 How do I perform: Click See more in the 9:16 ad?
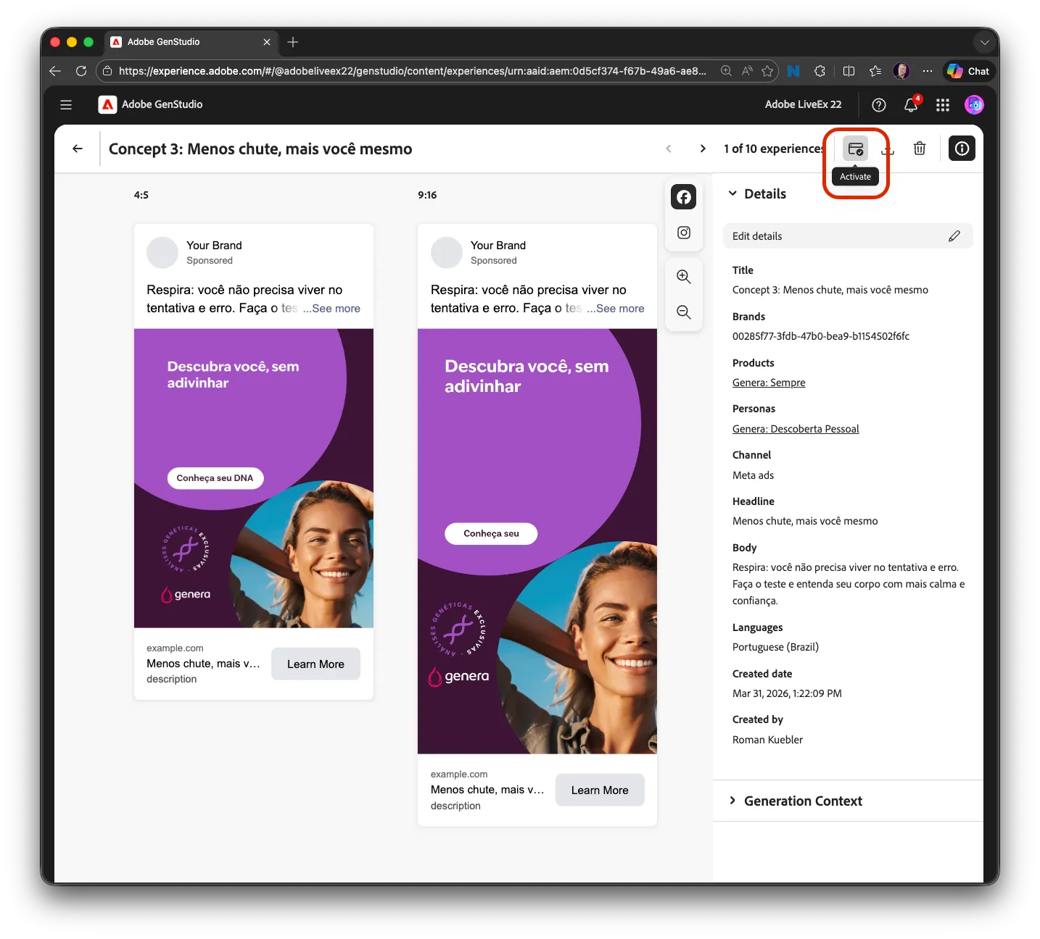click(x=620, y=308)
